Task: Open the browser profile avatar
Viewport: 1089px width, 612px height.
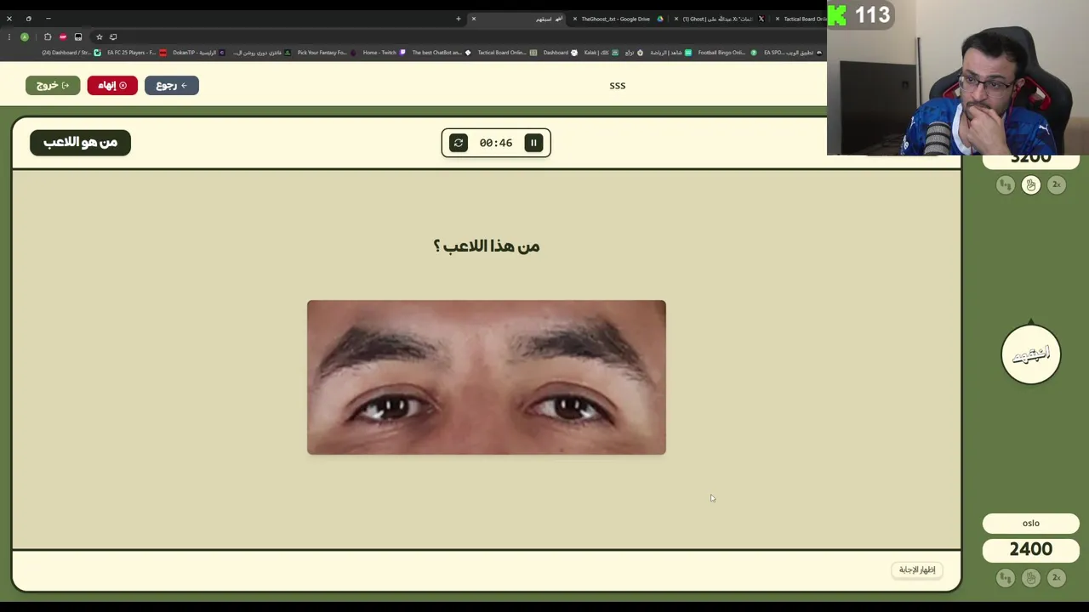Action: pyautogui.click(x=25, y=37)
